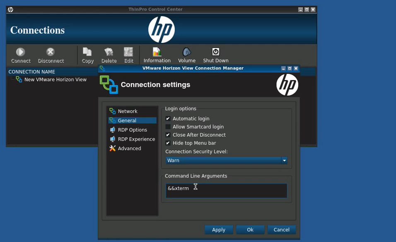Click the Command Line Arguments text field
Screen dimensions: 396x242
(x=226, y=191)
